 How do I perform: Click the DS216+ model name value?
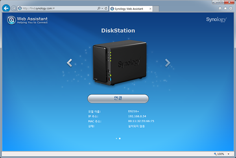coord(133,111)
